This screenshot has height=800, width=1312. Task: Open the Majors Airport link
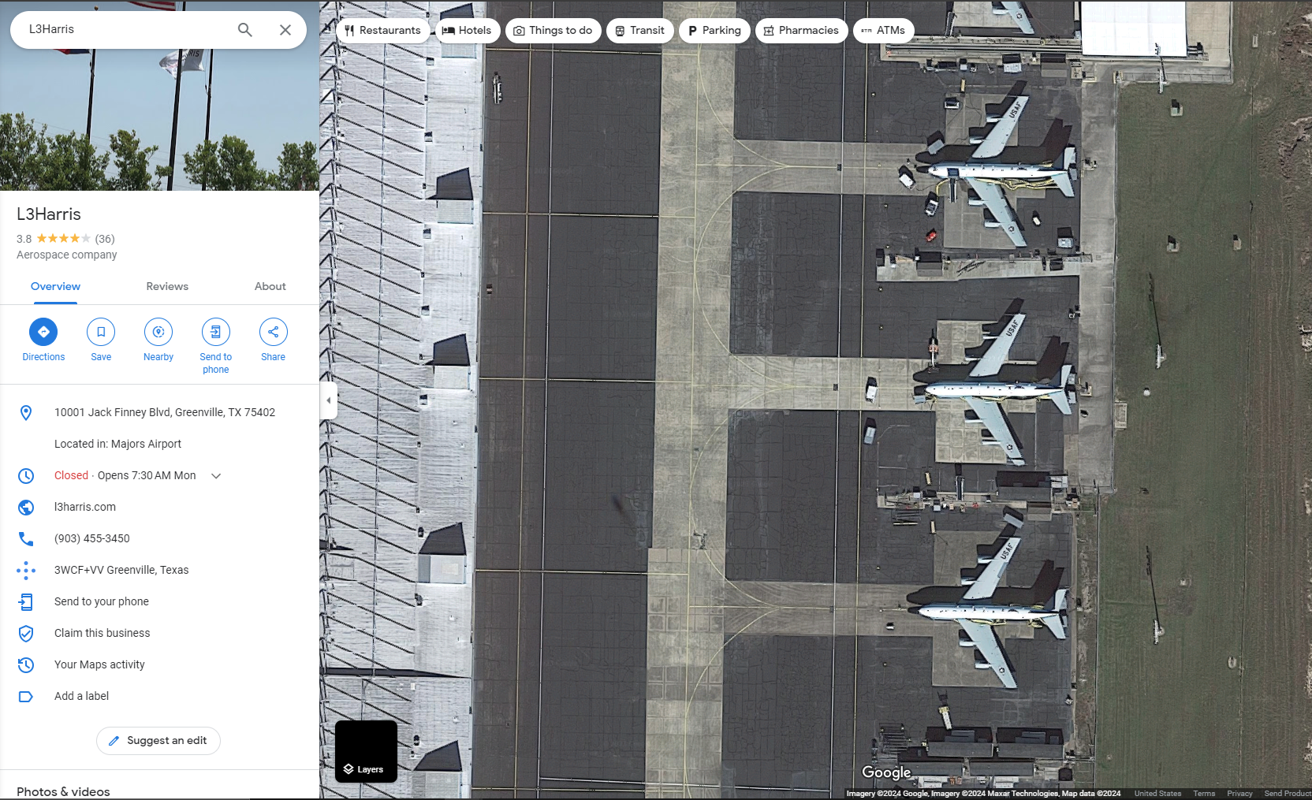coord(146,444)
